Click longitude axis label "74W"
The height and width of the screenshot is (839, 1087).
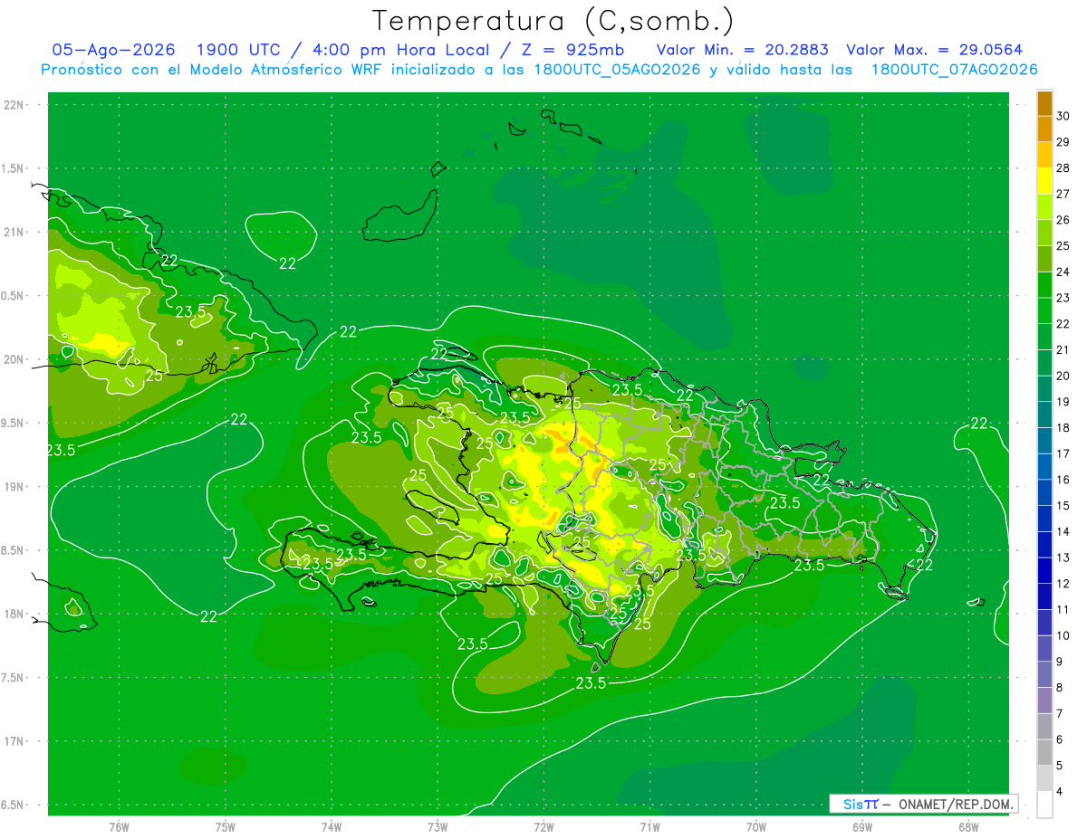click(x=332, y=826)
